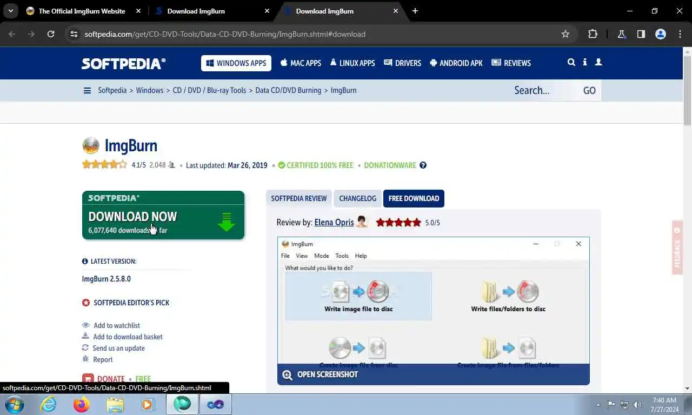Open the Softpedia Review tab
The width and height of the screenshot is (692, 415).
point(298,198)
